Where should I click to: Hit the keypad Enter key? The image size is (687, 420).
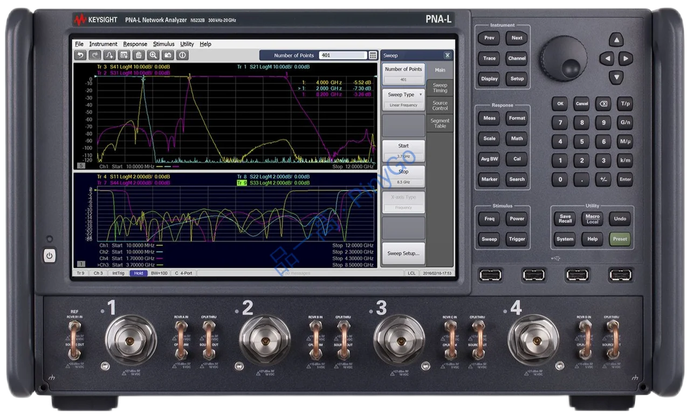tap(626, 180)
